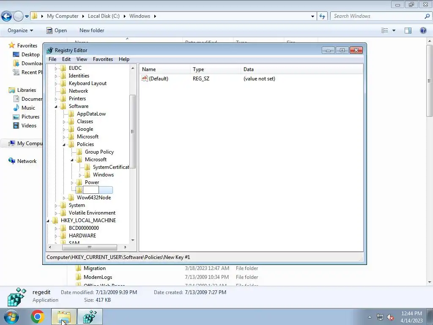Select the Network key folder icon in the registry tree
433x325 pixels.
click(x=63, y=91)
